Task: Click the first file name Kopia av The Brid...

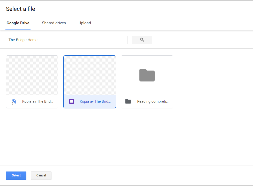Action: (x=38, y=101)
